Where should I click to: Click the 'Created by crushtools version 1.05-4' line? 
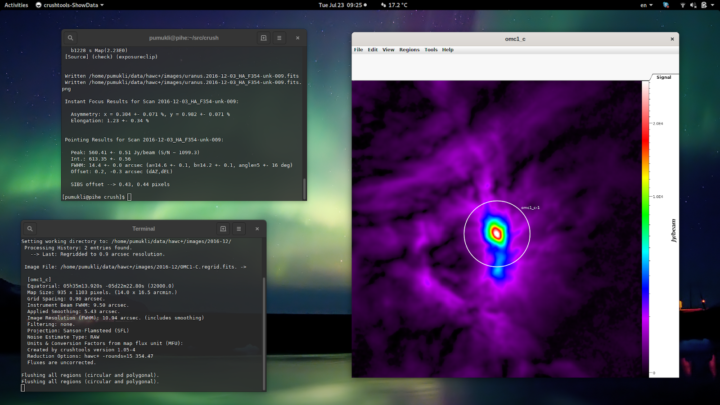tap(81, 350)
